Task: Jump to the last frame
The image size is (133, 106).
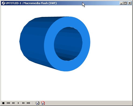Action: (28, 103)
